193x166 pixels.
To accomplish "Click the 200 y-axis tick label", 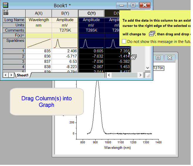I will pos(72,122).
